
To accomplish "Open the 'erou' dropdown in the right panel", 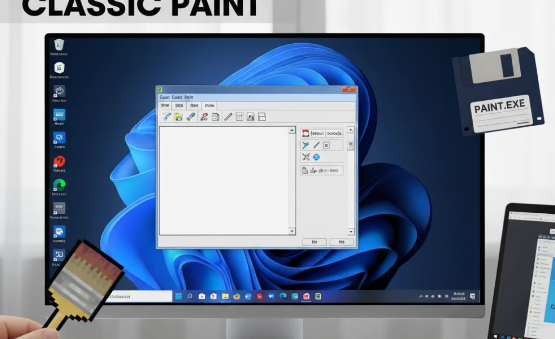I will click(317, 133).
